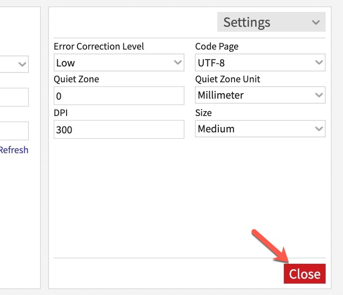
Task: Click the Code Page dropdown chevron
Action: coord(319,63)
